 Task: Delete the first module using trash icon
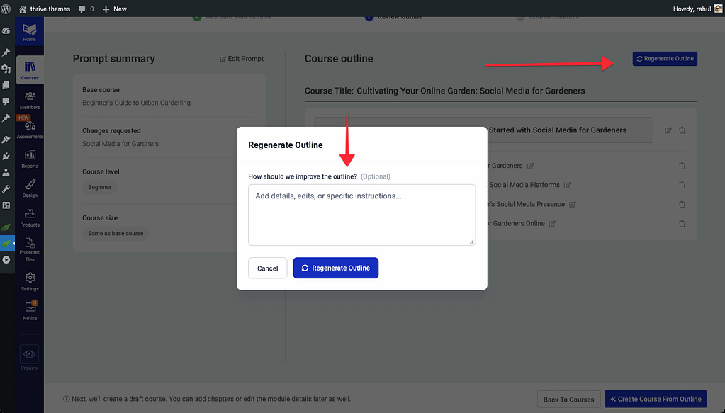(682, 130)
